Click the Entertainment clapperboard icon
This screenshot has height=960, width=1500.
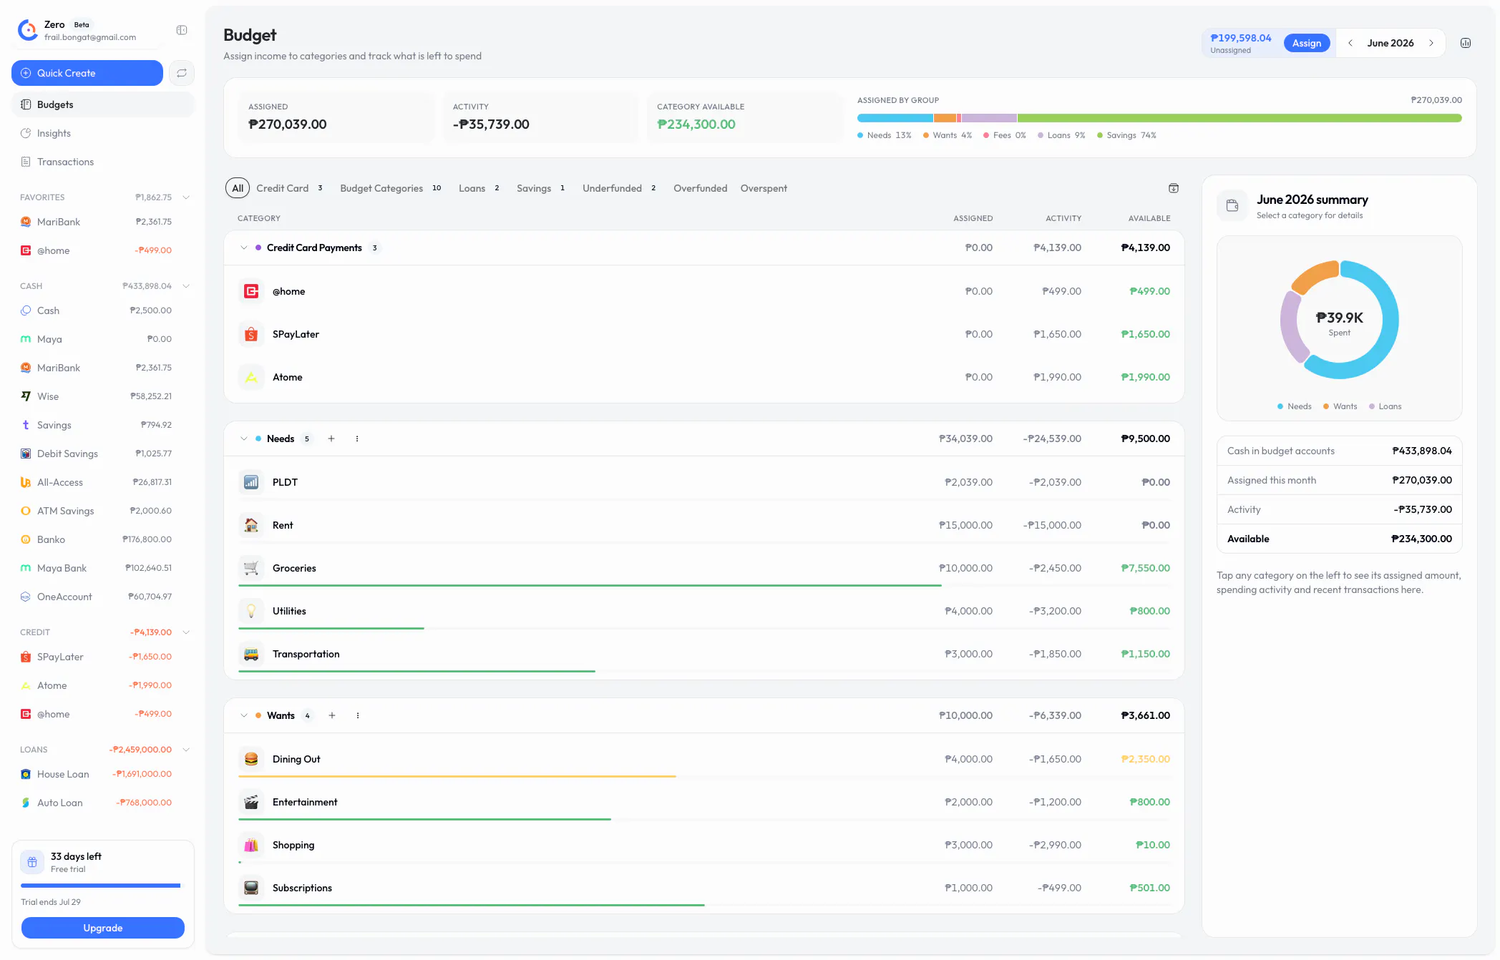point(251,802)
